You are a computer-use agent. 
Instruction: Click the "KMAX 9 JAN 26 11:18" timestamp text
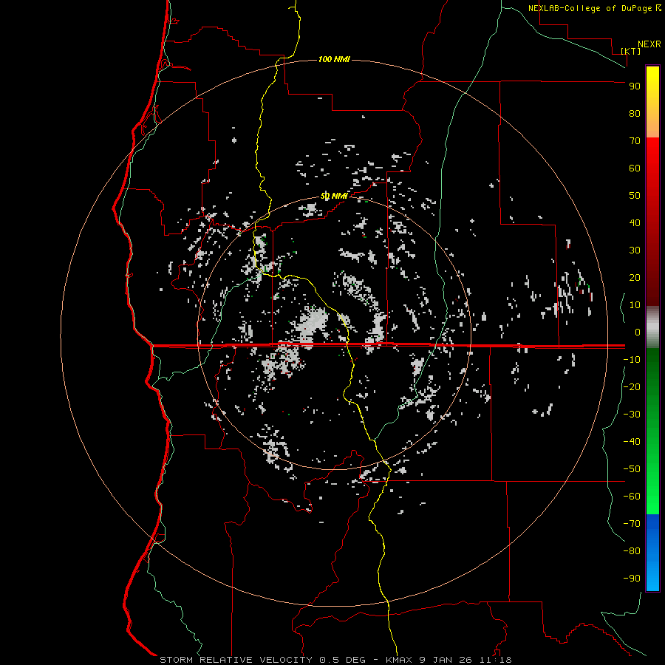click(x=449, y=660)
